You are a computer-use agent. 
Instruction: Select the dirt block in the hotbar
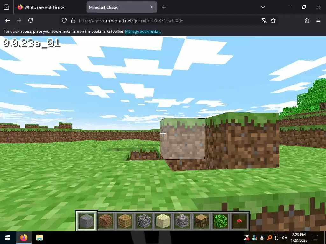coord(106,221)
